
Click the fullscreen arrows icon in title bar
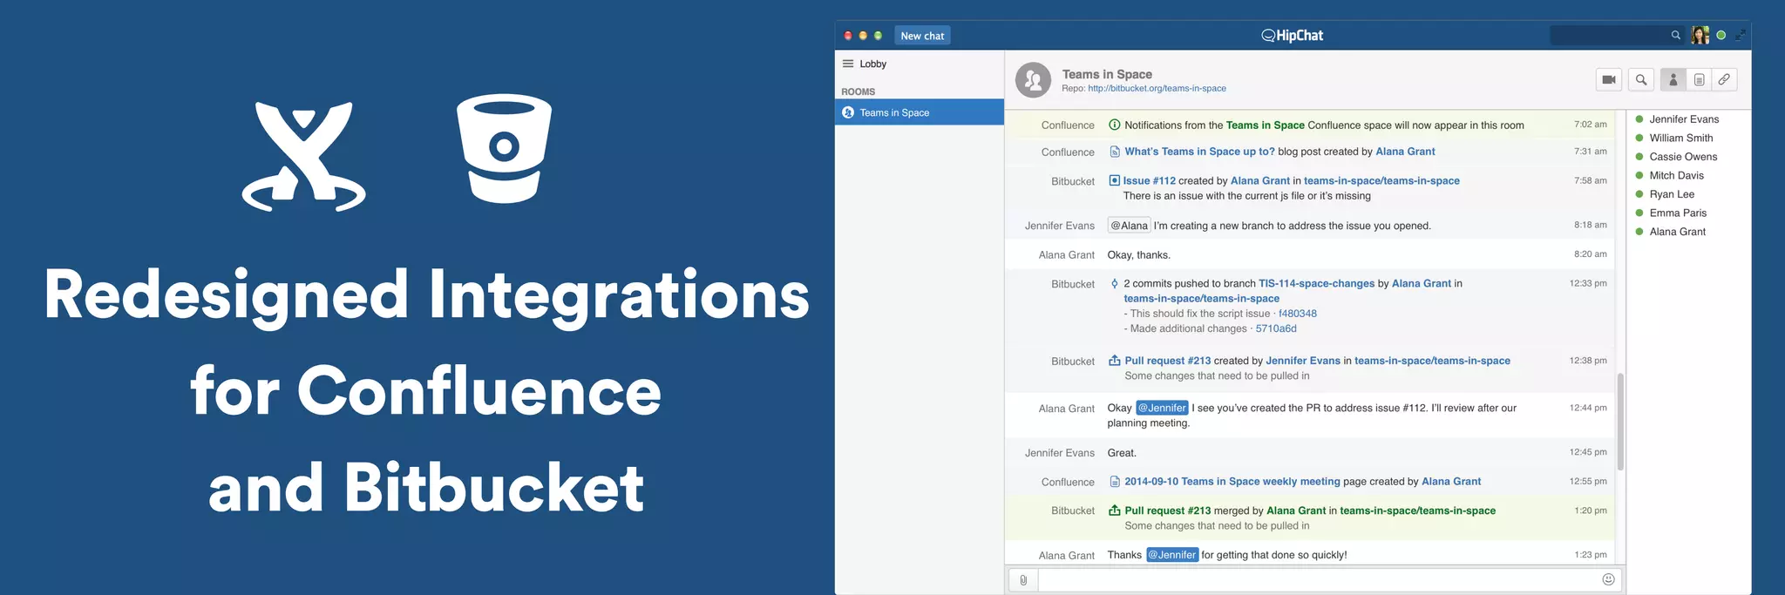pos(1740,35)
